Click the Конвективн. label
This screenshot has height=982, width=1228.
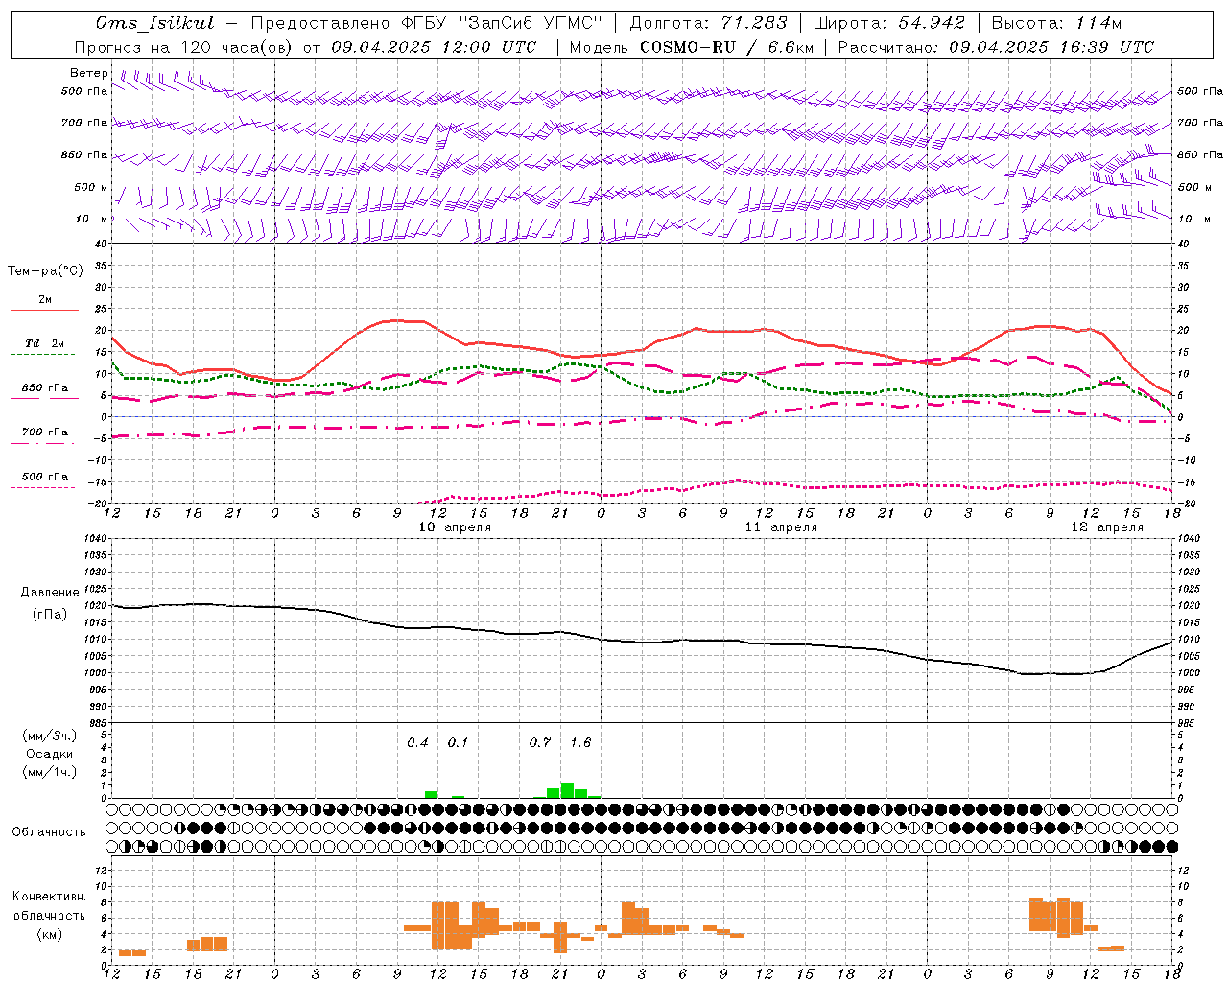click(50, 897)
